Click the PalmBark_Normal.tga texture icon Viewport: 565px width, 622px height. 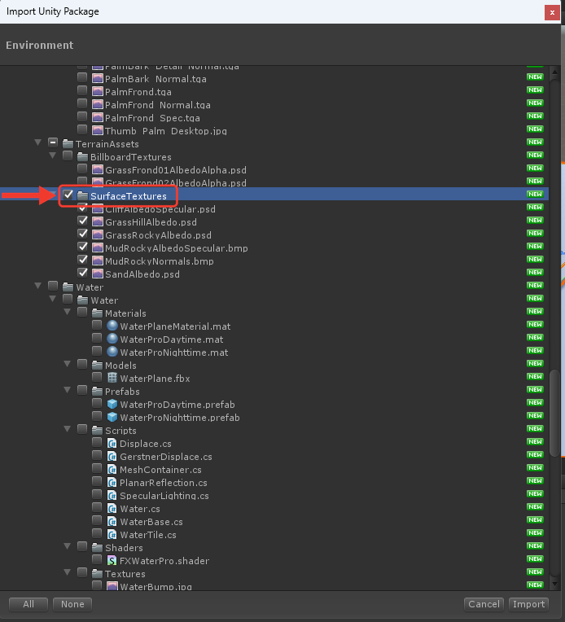coord(98,78)
